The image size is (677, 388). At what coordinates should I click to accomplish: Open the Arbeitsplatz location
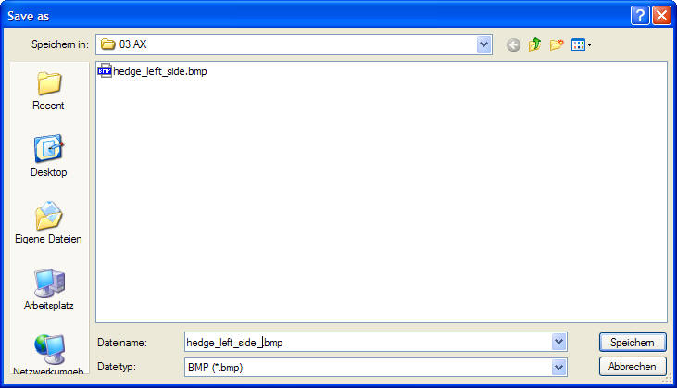[x=48, y=290]
